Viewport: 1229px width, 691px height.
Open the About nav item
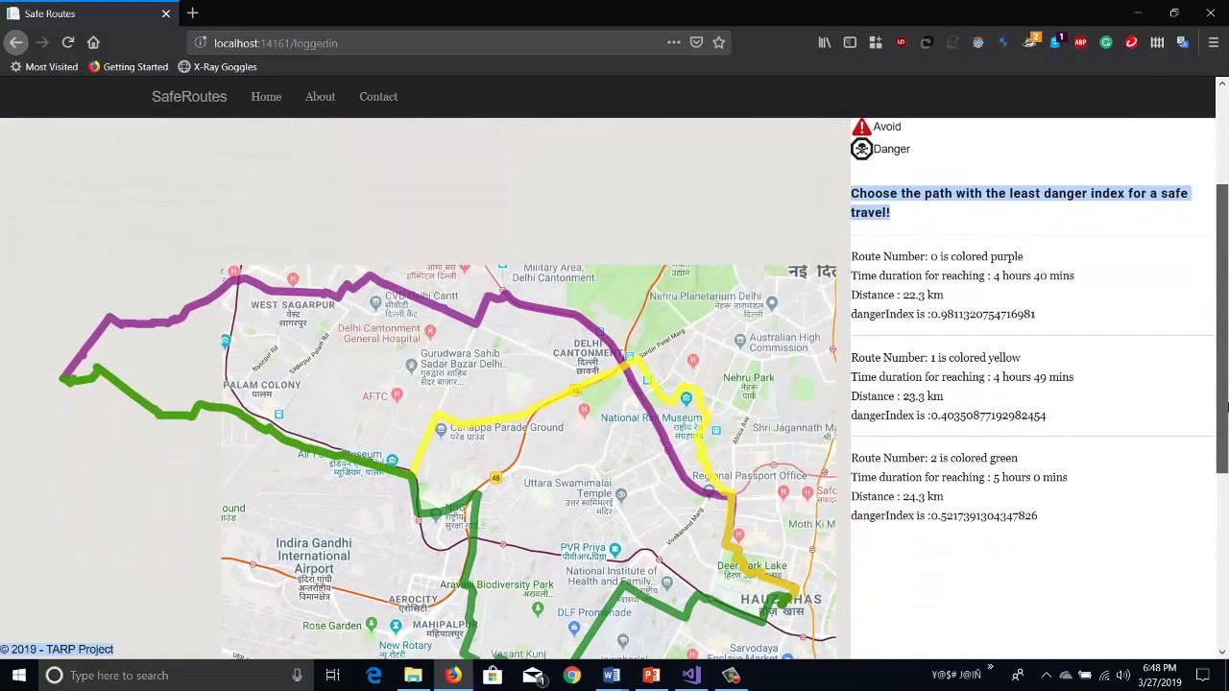point(320,97)
